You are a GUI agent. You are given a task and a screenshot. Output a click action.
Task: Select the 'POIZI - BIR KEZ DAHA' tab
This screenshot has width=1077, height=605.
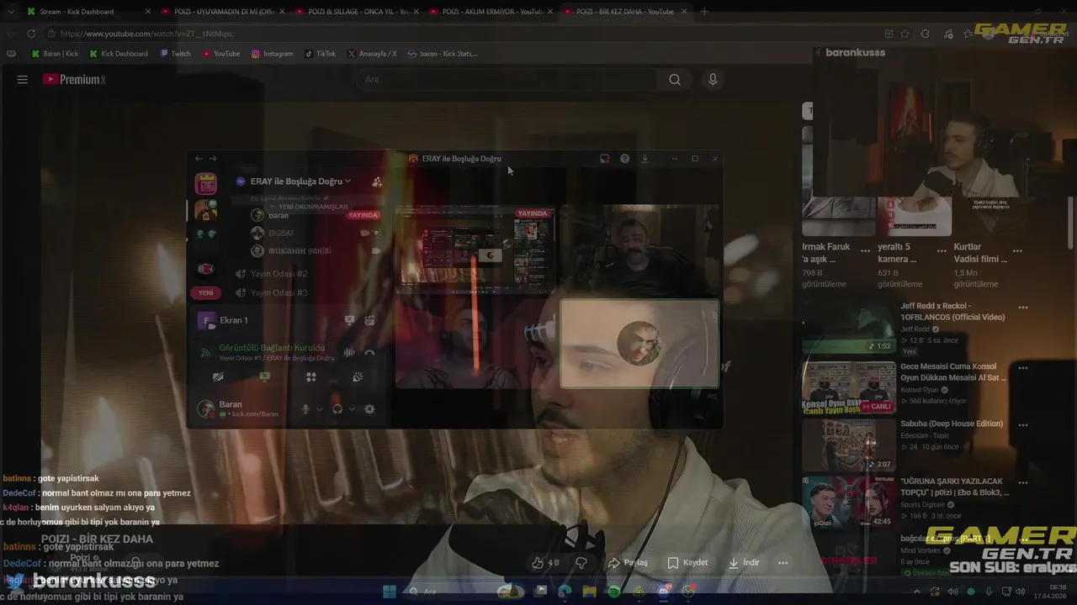click(x=624, y=12)
